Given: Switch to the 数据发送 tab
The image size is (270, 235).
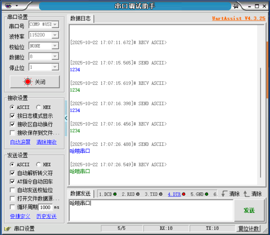Looking at the screenshot, I should [x=80, y=194].
